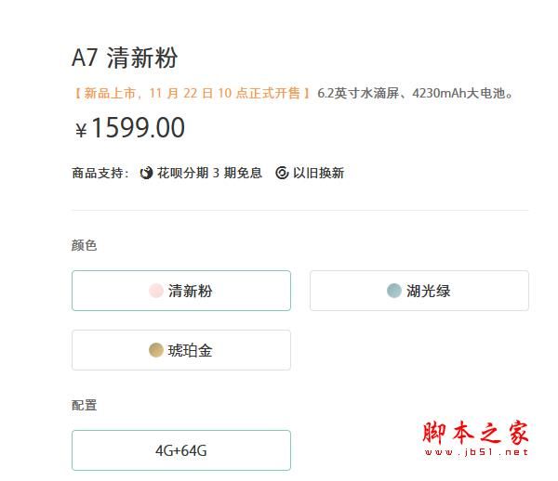Screen dimensions: 558x481
Task: Click the www.jb51.net watermark URL
Action: (476, 452)
